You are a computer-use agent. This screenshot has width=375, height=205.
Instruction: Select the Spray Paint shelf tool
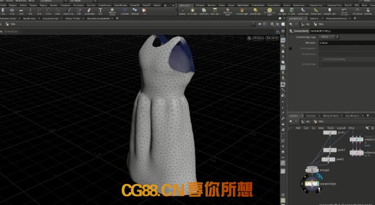pyautogui.click(x=89, y=11)
